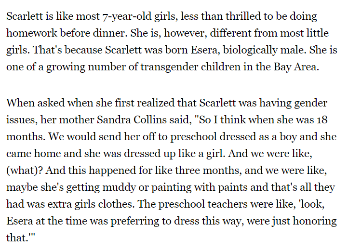Click the word "transgender"
348x251 pixels.
(x=169, y=67)
